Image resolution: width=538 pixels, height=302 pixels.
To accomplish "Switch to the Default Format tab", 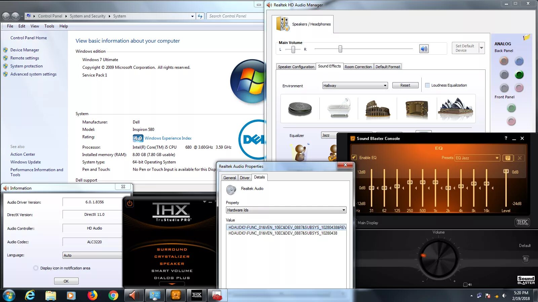I will (388, 67).
